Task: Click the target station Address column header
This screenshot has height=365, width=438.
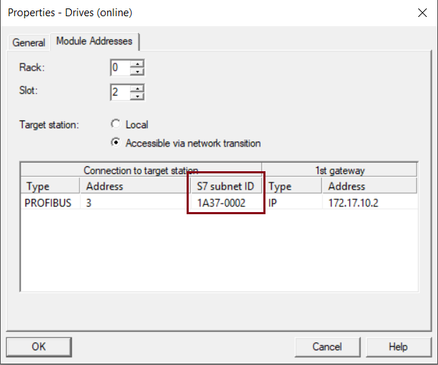Action: tap(135, 186)
